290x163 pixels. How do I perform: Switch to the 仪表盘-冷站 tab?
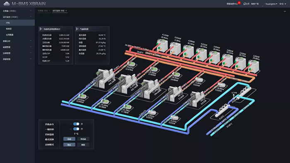tap(43, 11)
